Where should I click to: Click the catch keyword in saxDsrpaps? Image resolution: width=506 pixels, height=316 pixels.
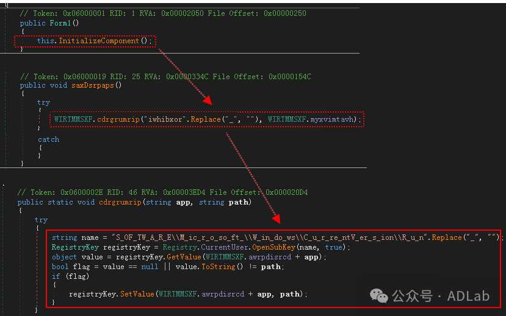pyautogui.click(x=48, y=139)
